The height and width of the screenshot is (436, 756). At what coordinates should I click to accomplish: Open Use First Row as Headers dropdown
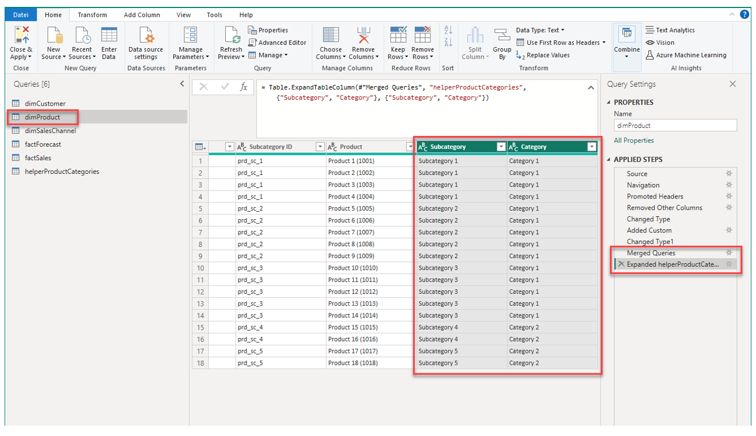tap(561, 42)
